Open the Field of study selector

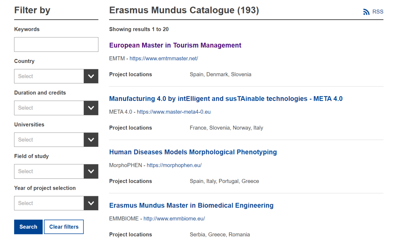(49, 171)
